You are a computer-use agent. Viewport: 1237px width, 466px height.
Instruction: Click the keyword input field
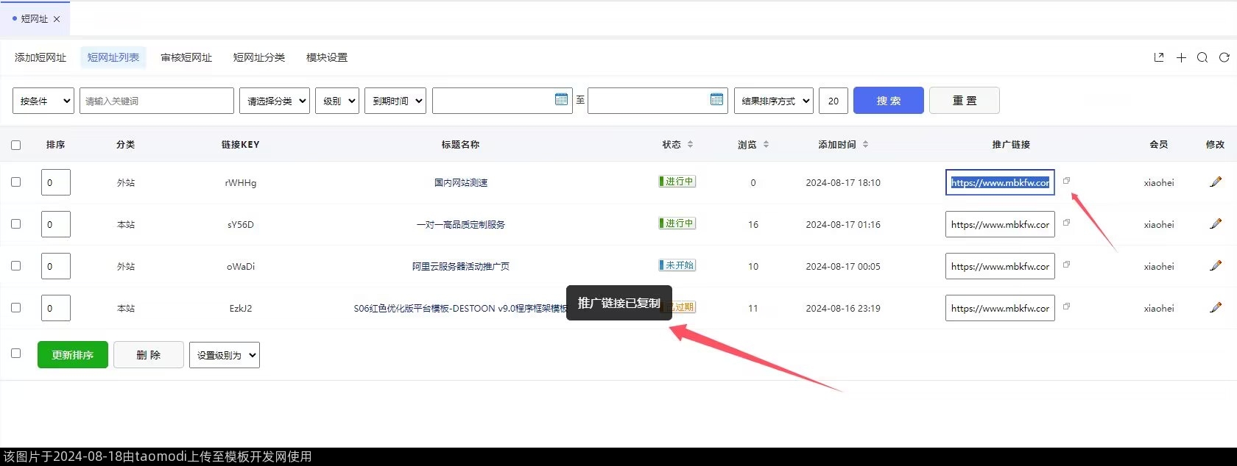[x=157, y=101]
